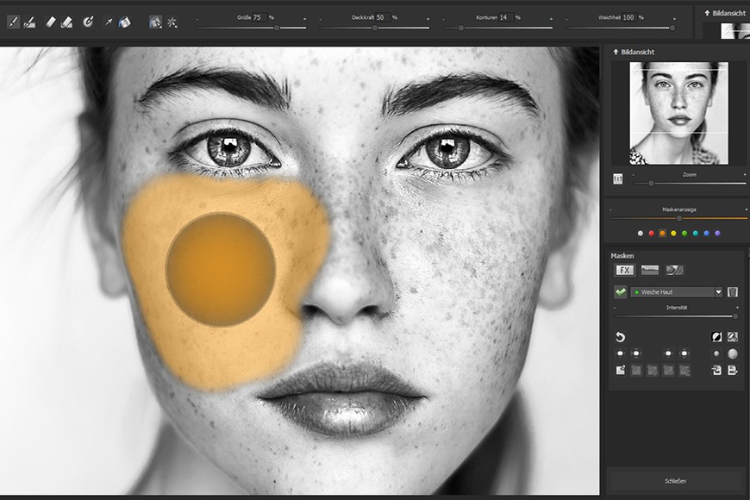Pick the eyedropper tool

(109, 22)
